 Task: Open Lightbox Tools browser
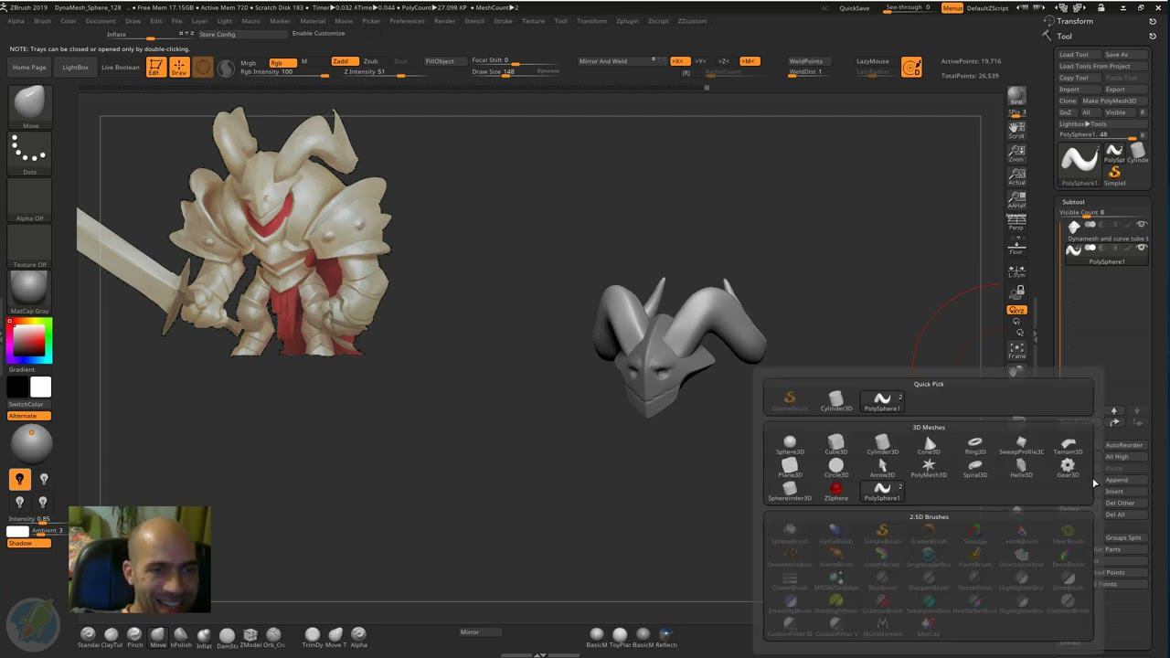pyautogui.click(x=1083, y=123)
